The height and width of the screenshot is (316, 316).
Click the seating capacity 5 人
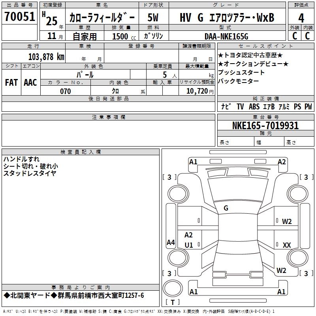170,75
